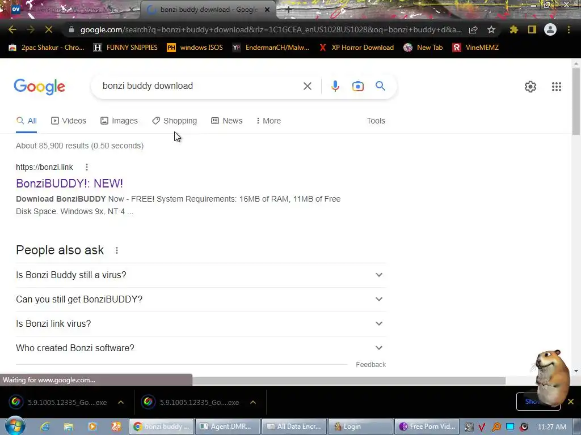Screen dimensions: 581x435
Task: Close the downloads bar with the X
Action: coord(571,402)
